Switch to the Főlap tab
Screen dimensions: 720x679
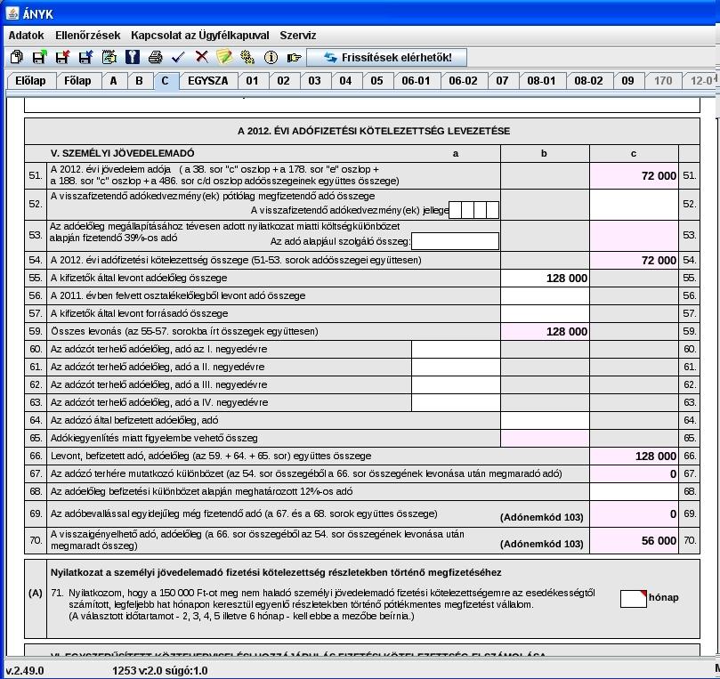click(x=77, y=81)
